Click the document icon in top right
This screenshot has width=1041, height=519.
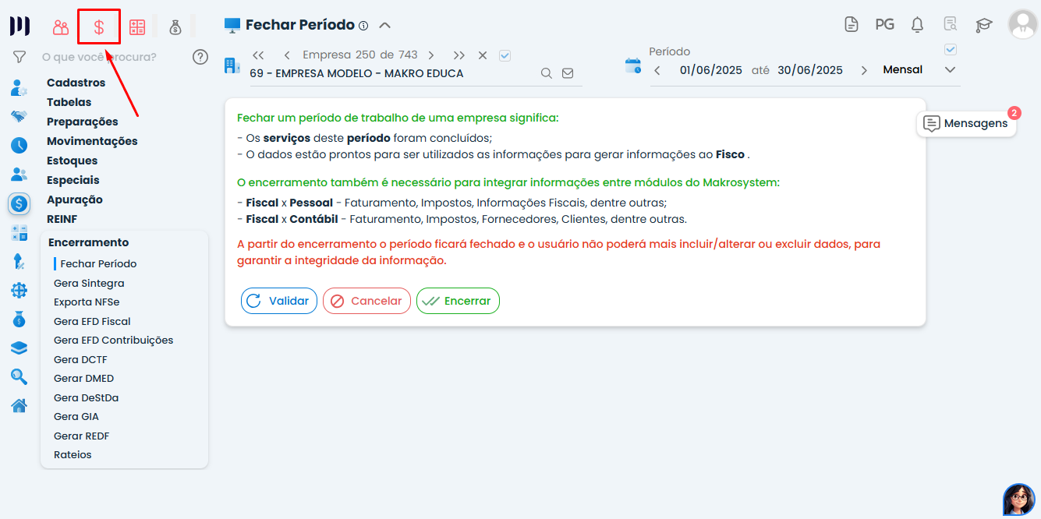click(852, 24)
